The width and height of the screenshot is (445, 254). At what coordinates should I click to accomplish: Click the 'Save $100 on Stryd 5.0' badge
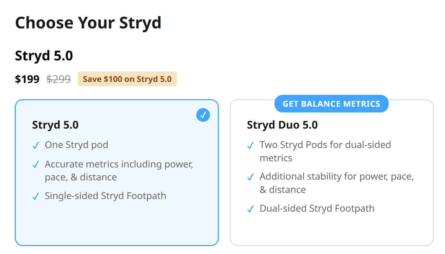point(127,79)
